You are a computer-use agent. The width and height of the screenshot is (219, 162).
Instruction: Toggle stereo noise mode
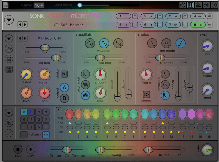click(x=146, y=95)
